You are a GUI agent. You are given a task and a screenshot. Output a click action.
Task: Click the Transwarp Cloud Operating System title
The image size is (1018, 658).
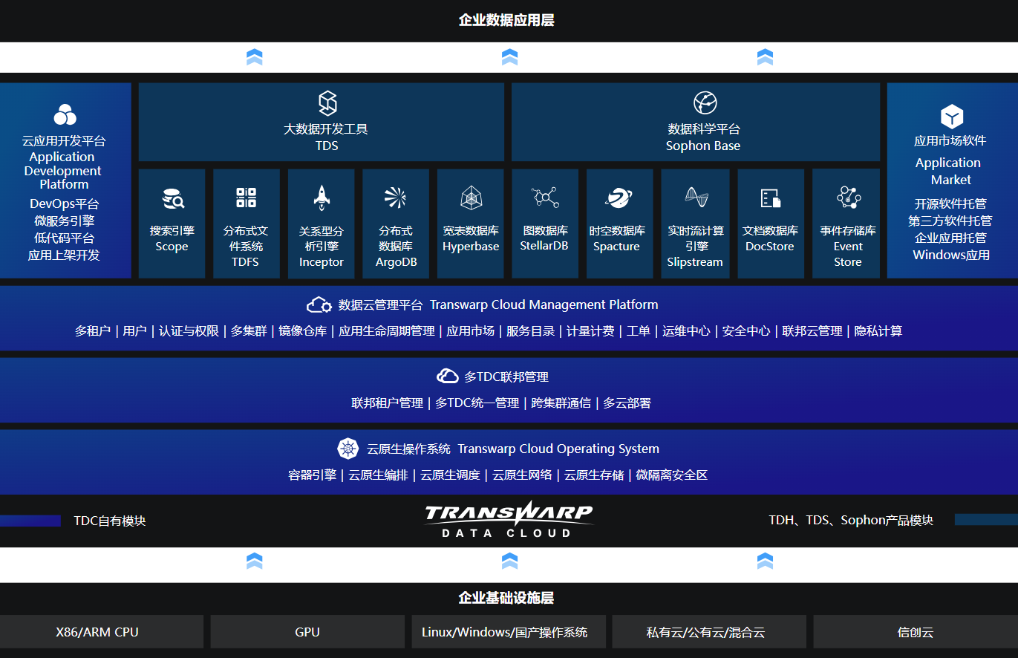coord(558,449)
